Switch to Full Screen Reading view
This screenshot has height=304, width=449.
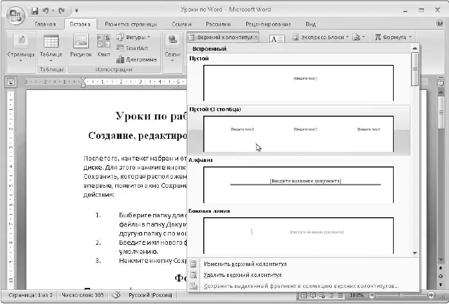point(313,295)
